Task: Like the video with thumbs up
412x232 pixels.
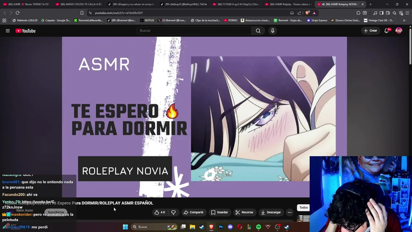Action: click(x=160, y=212)
